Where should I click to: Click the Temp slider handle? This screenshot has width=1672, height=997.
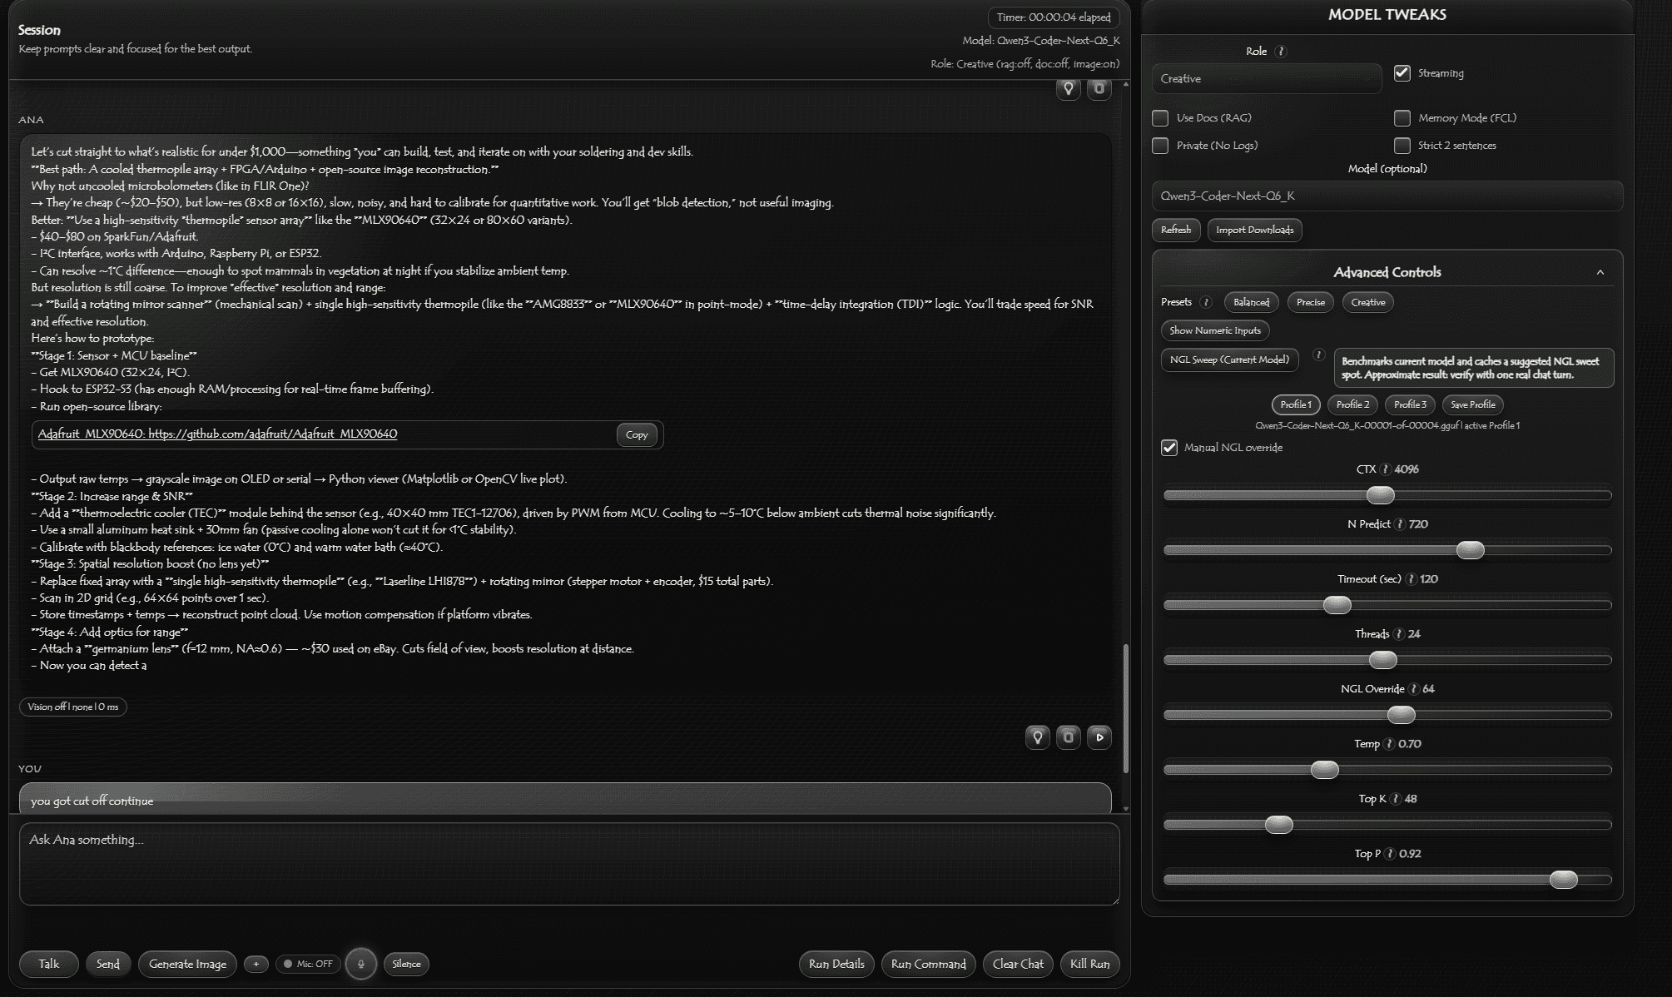1324,770
